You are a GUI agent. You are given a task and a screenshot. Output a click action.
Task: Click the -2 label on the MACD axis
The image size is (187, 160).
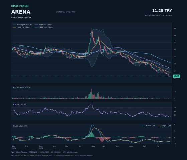click(175, 144)
